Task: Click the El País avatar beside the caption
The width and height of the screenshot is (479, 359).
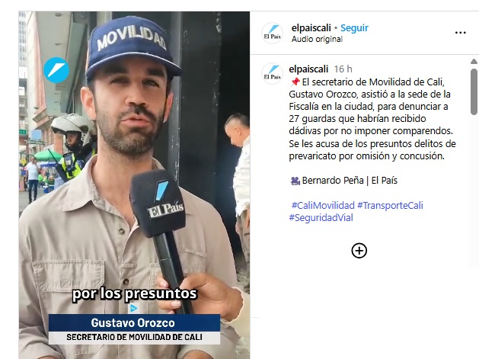Action: (272, 74)
